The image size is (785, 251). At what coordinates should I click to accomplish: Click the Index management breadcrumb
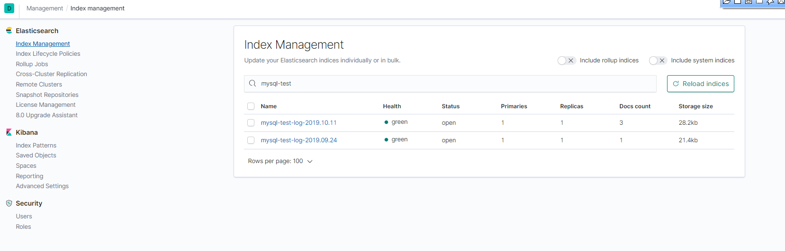[x=97, y=9]
